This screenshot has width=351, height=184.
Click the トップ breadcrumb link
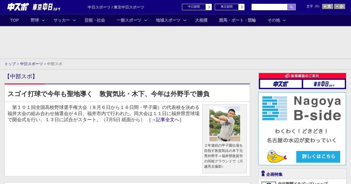tap(10, 64)
